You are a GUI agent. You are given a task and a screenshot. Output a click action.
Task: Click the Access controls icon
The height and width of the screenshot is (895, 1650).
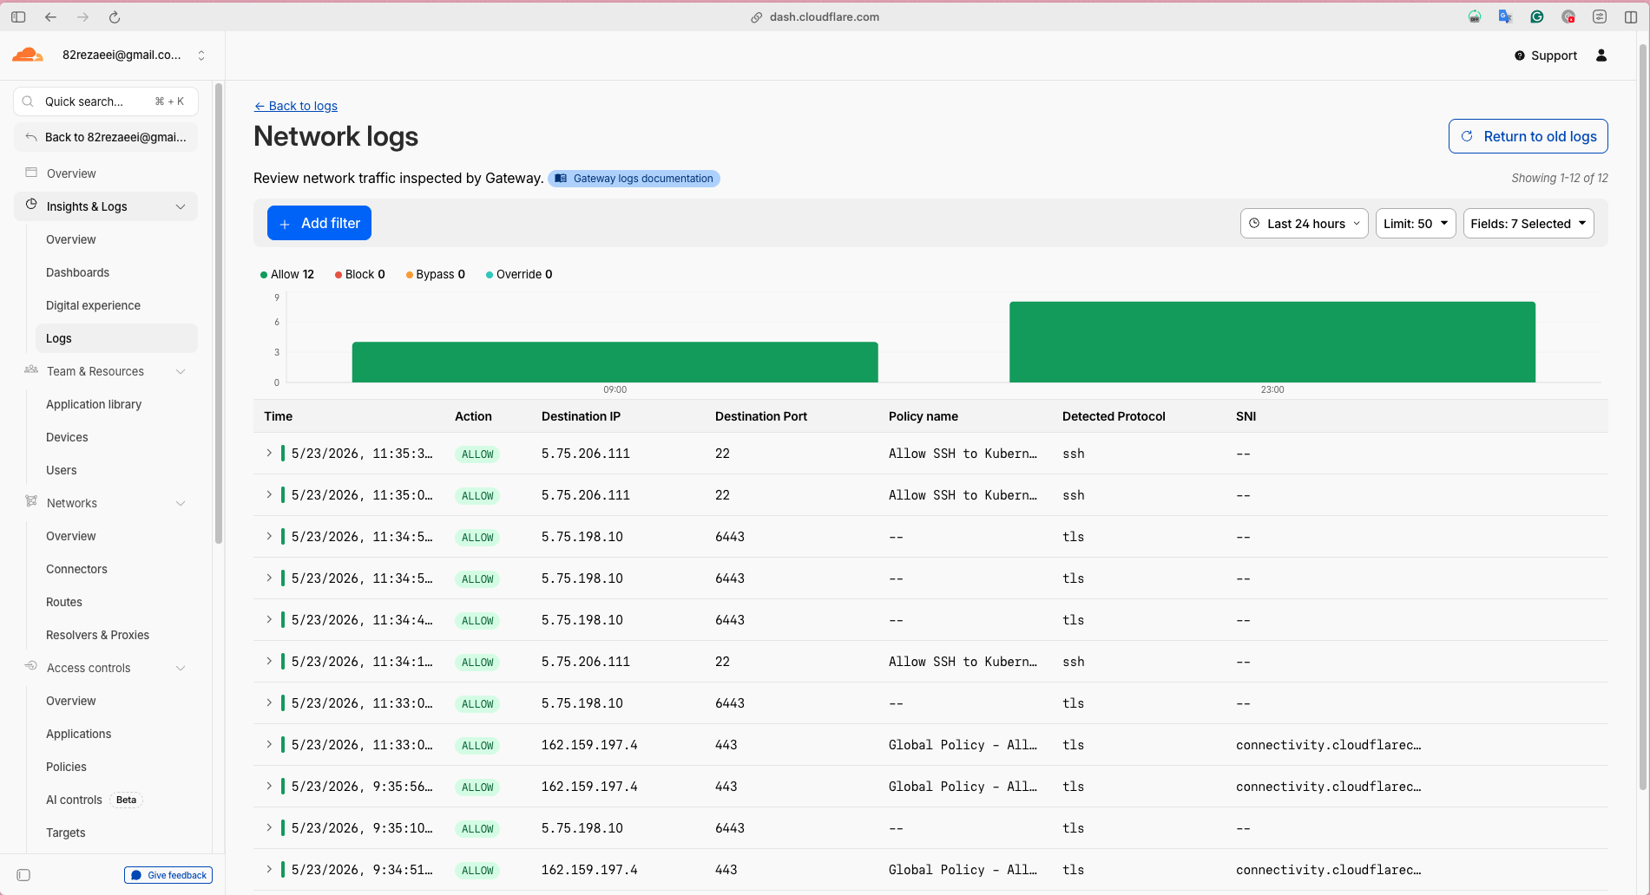coord(31,666)
